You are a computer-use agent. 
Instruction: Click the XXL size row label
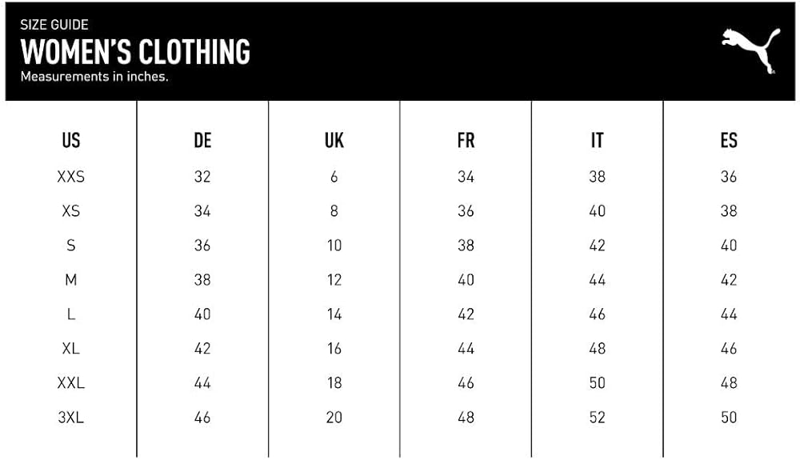tap(71, 382)
